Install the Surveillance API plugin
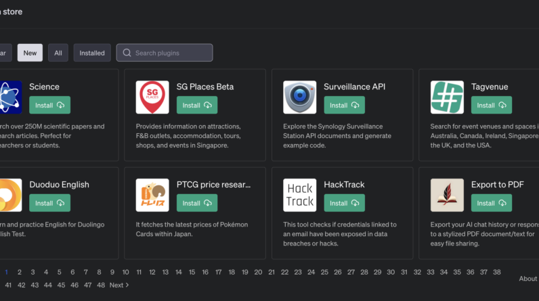 coord(345,105)
